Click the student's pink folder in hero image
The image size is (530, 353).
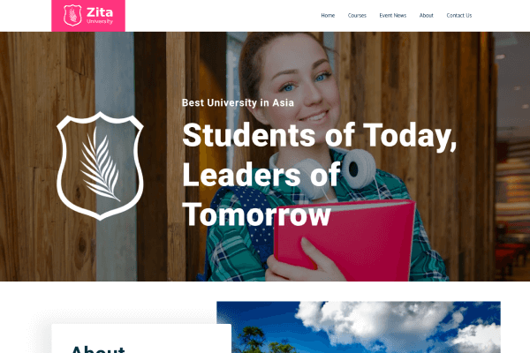(344, 240)
